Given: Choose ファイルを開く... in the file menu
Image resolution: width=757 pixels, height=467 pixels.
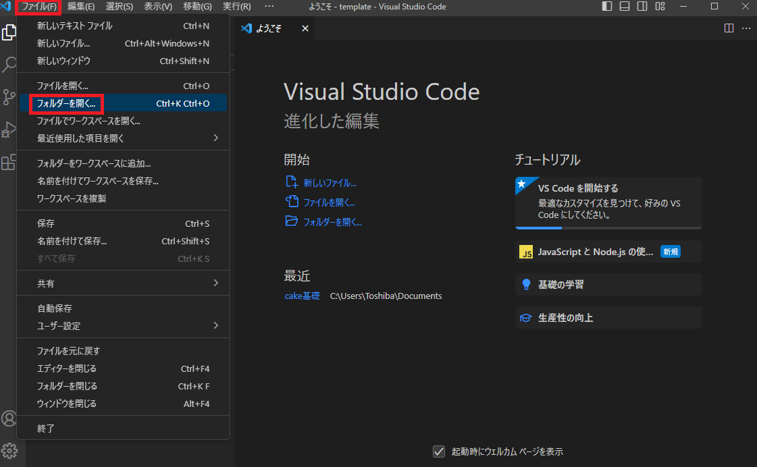Looking at the screenshot, I should (x=123, y=86).
